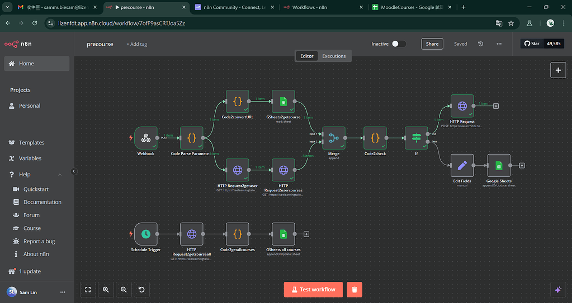
Task: Click the trash delete workflow button
Action: pos(354,289)
